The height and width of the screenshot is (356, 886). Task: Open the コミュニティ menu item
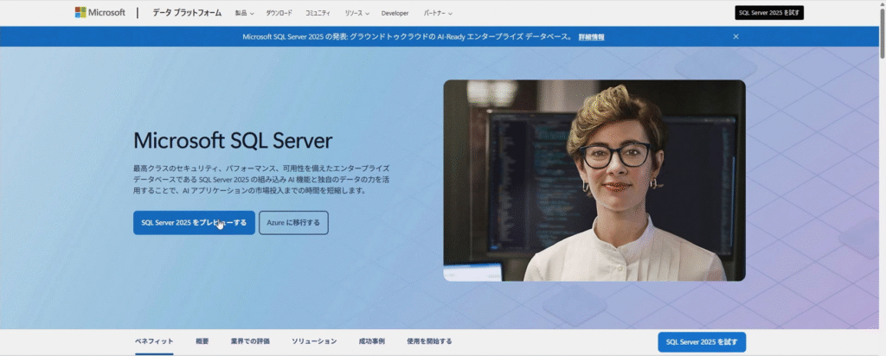click(318, 13)
